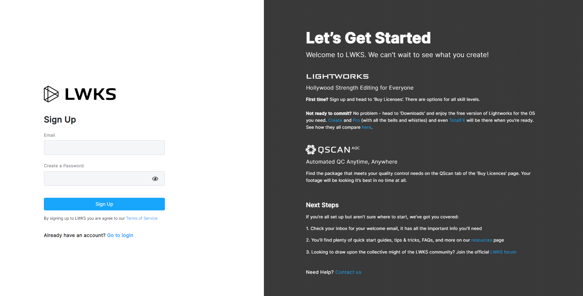Image resolution: width=583 pixels, height=296 pixels.
Task: Open the Create license link
Action: click(335, 120)
